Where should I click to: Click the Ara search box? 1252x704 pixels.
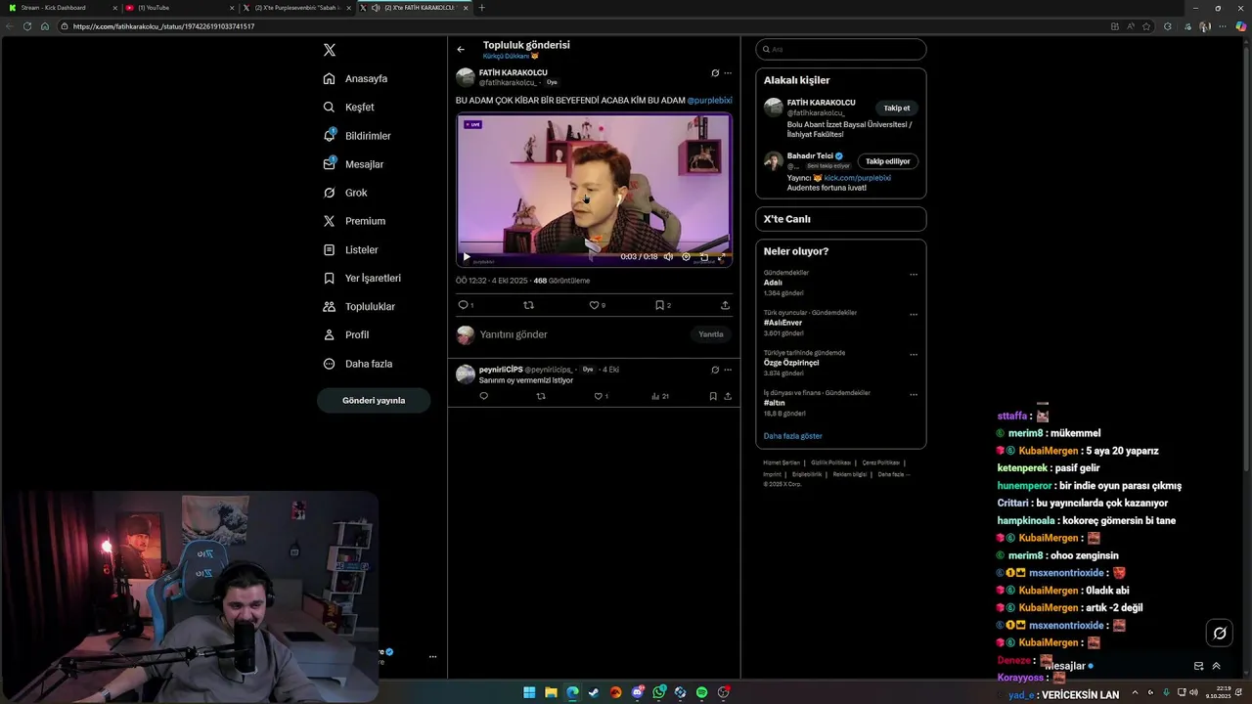point(841,49)
